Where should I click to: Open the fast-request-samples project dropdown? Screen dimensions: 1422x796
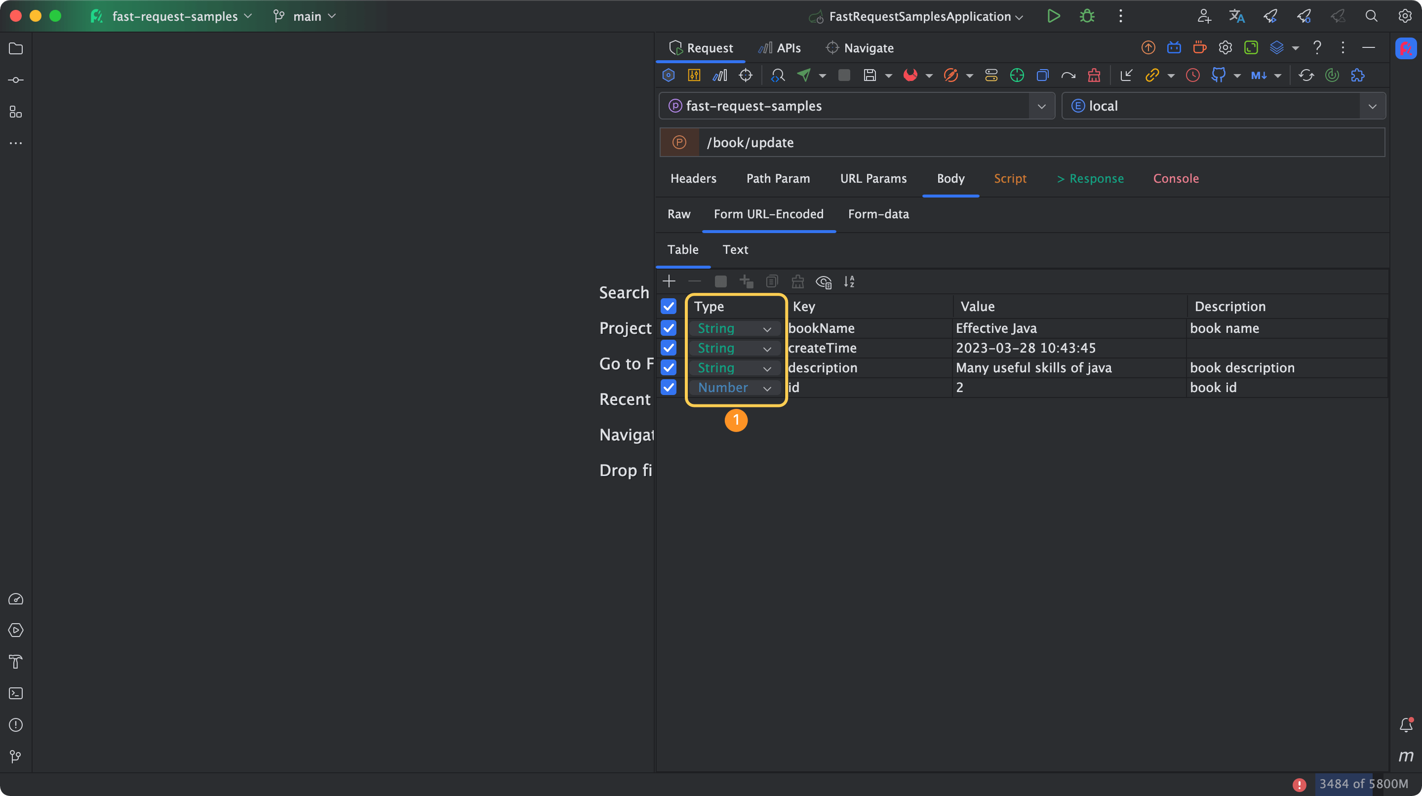[x=1041, y=106]
